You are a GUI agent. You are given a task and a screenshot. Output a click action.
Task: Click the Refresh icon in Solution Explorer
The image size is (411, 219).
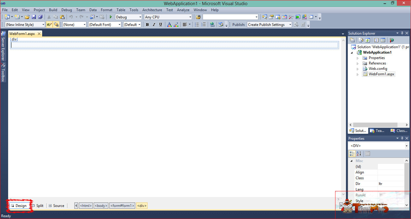pyautogui.click(x=368, y=40)
